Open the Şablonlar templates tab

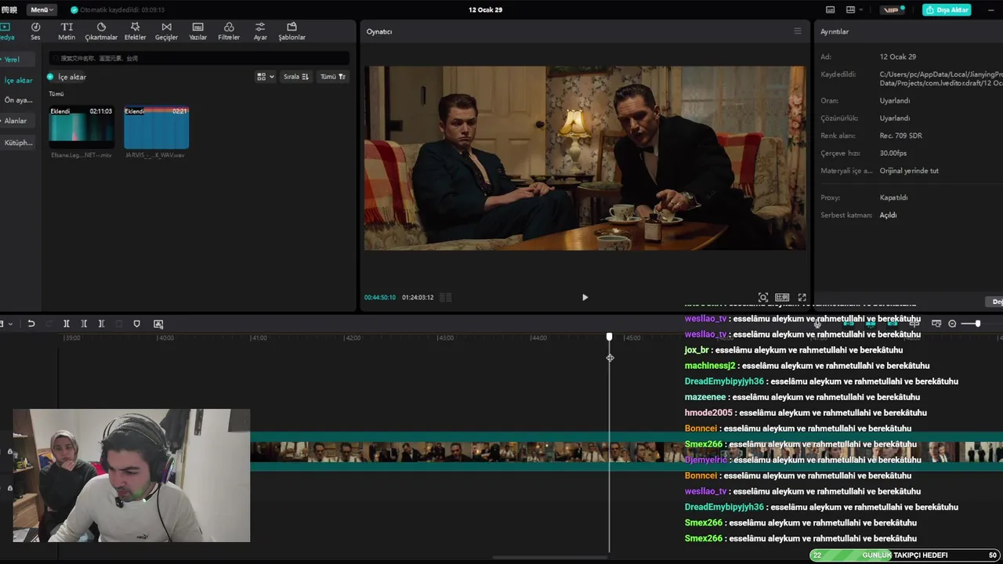[x=291, y=31]
